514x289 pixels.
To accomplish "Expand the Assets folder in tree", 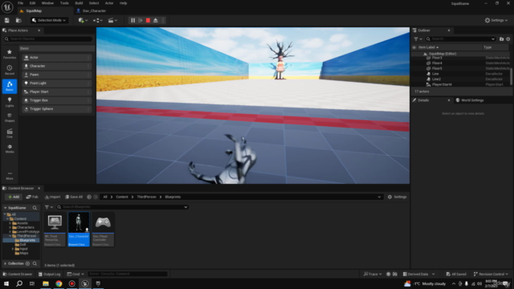I will (10, 223).
